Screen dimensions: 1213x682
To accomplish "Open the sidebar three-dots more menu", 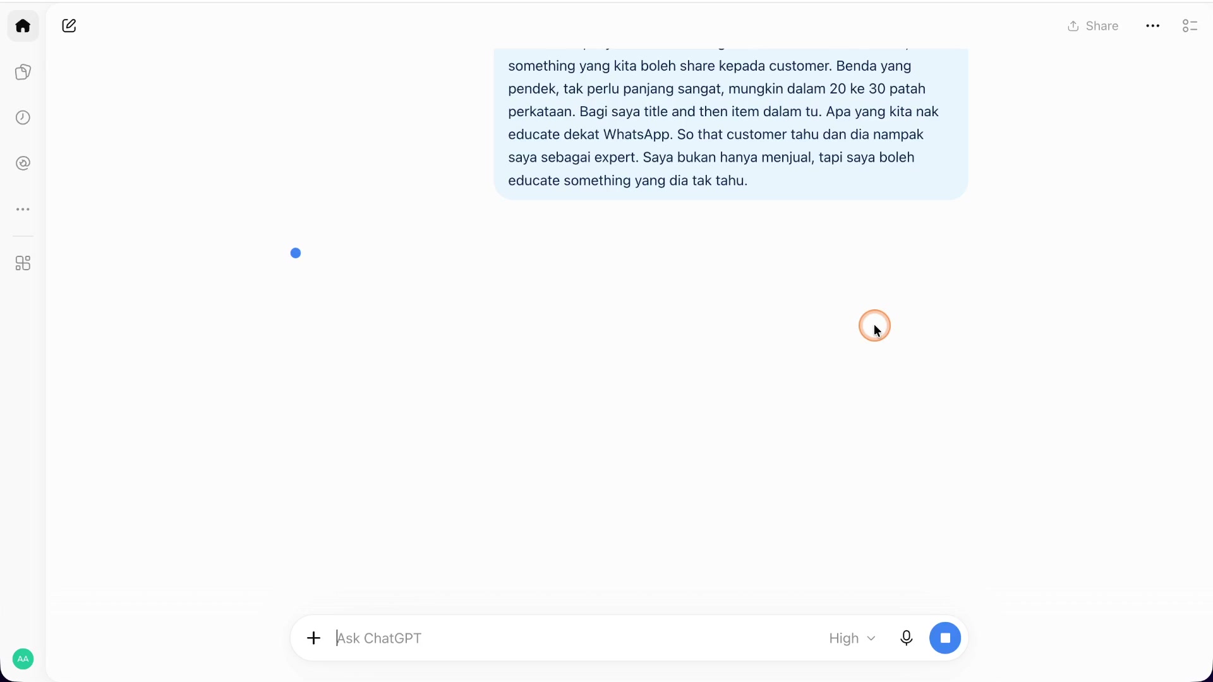I will (23, 210).
